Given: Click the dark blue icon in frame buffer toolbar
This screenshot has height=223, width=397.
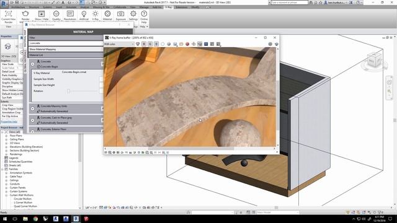Looking at the screenshot, I should tap(206, 44).
